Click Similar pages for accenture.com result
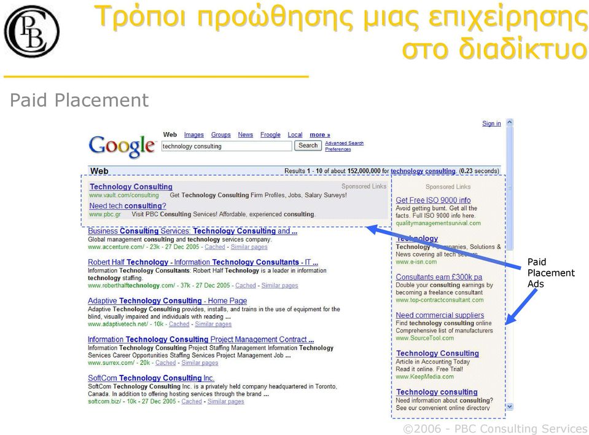Viewport: 589px width, 435px height. [249, 247]
